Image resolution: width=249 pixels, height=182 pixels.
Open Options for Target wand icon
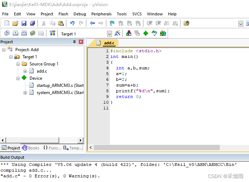[x=118, y=34]
